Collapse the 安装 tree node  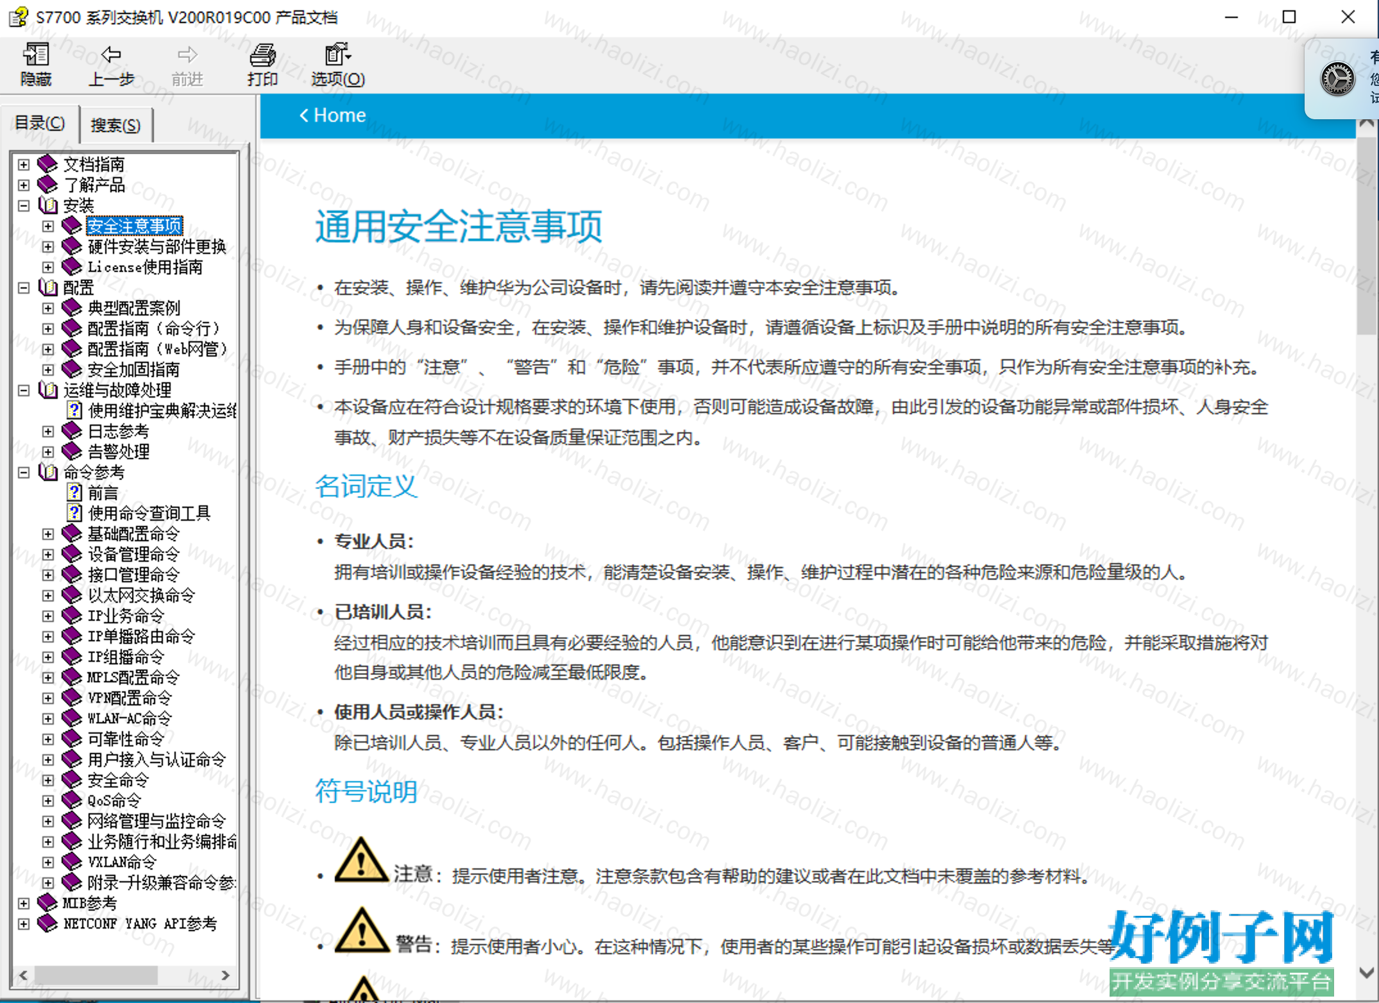(x=24, y=206)
